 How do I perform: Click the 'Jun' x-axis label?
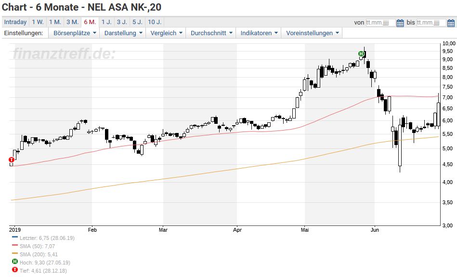[x=375, y=230]
